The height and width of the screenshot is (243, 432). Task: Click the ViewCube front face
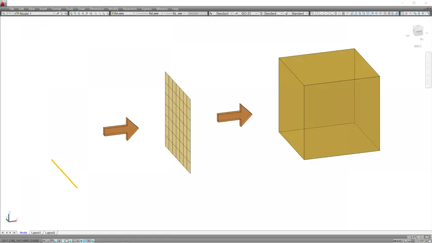tap(419, 32)
